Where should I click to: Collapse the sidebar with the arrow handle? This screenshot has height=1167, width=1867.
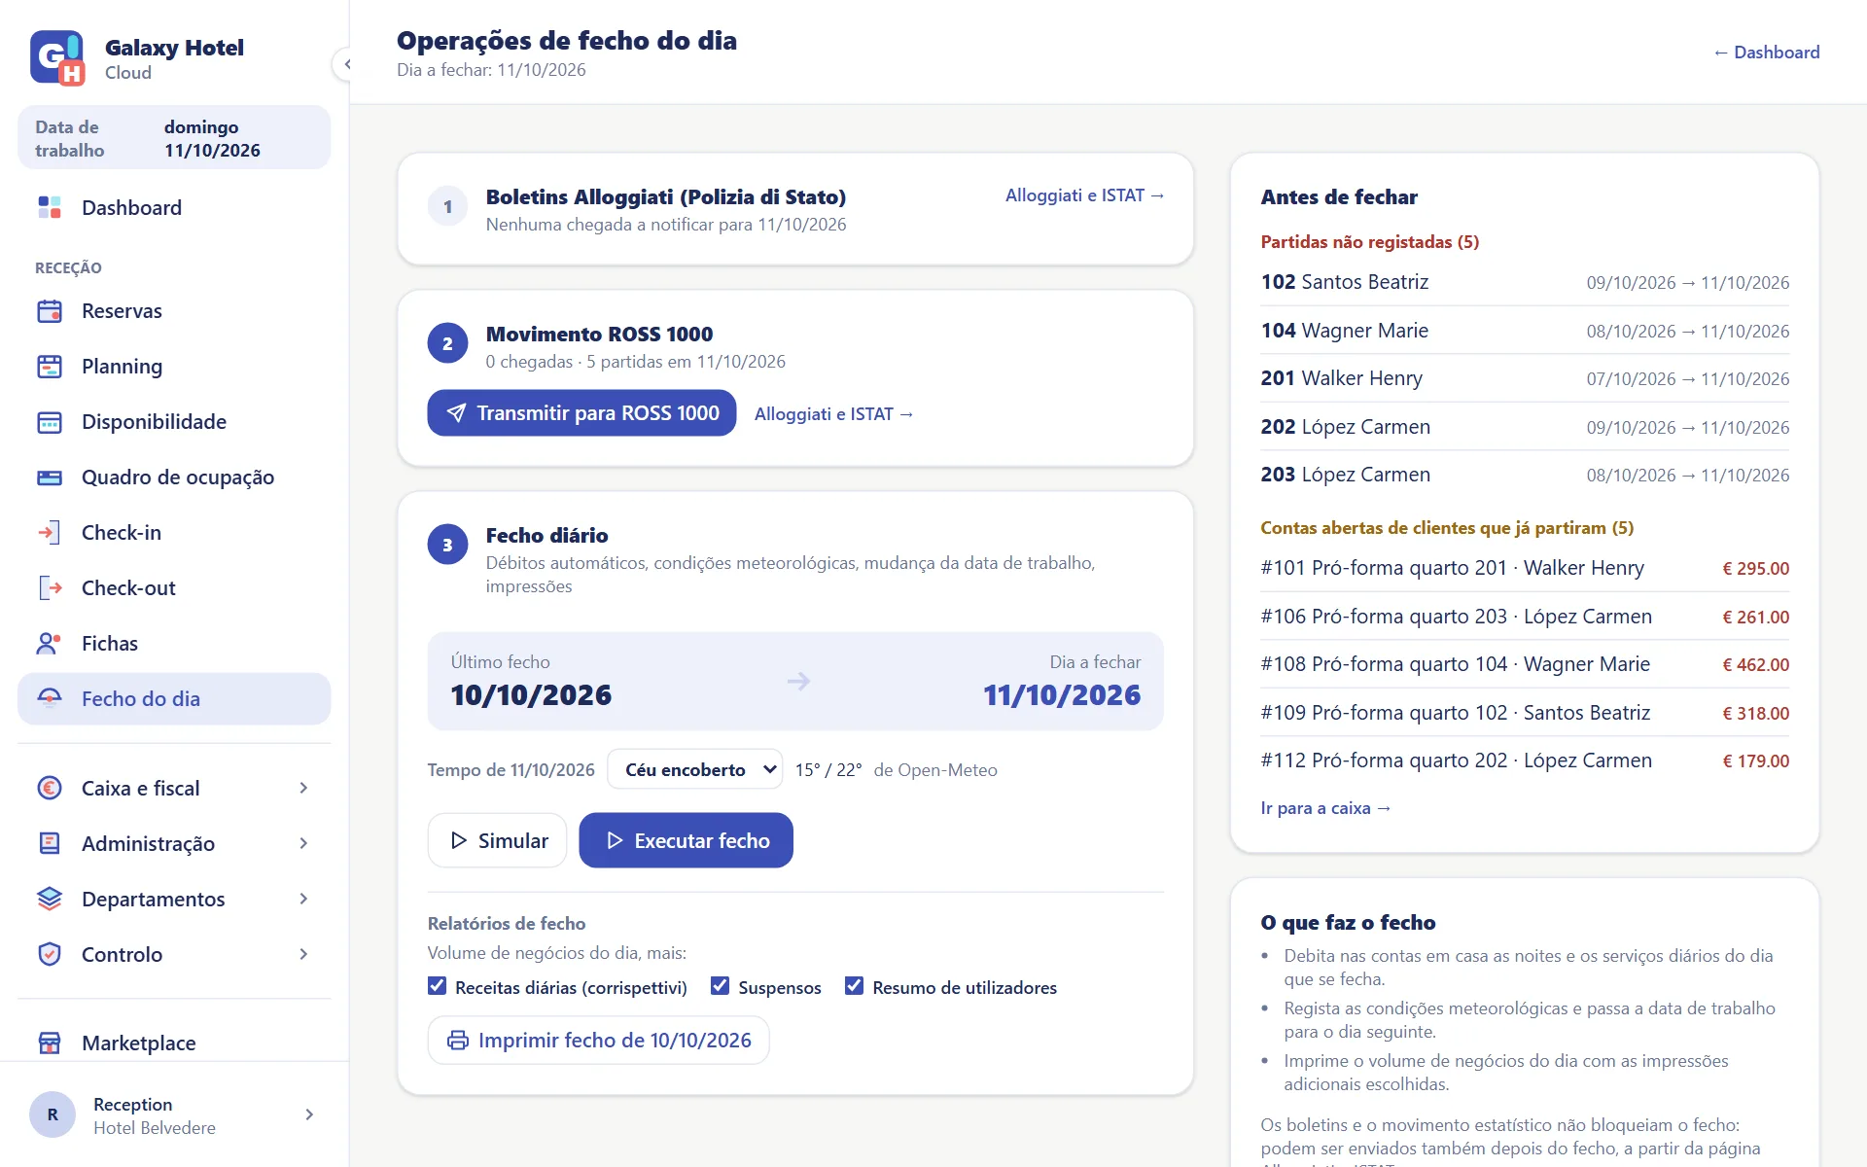(346, 64)
